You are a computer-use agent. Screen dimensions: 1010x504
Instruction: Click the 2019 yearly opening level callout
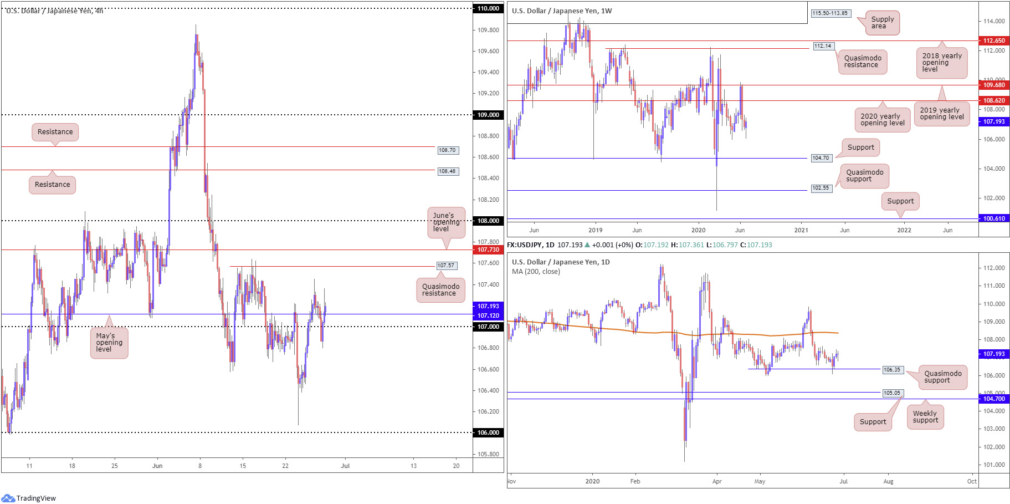click(x=942, y=114)
